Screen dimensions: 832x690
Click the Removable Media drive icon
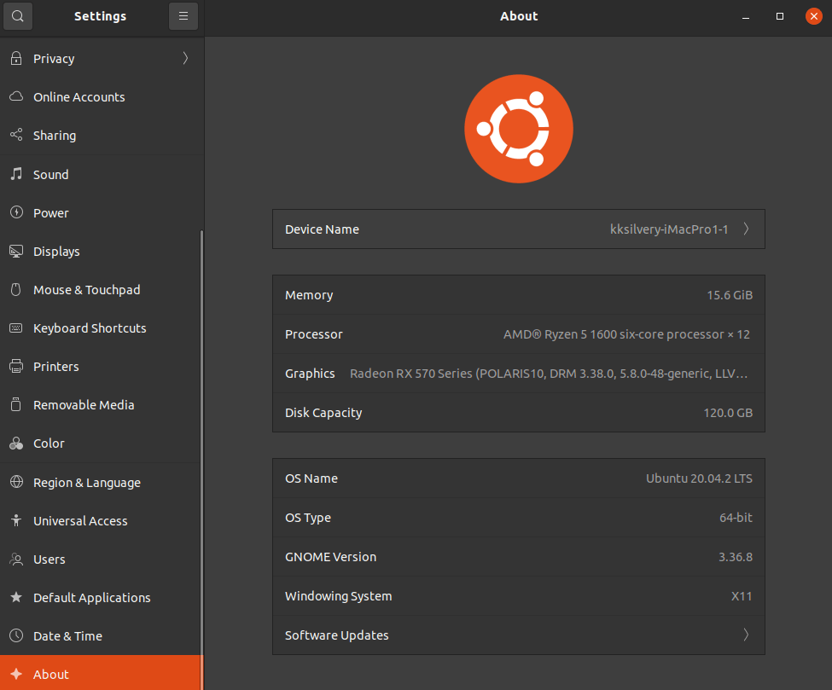[16, 404]
